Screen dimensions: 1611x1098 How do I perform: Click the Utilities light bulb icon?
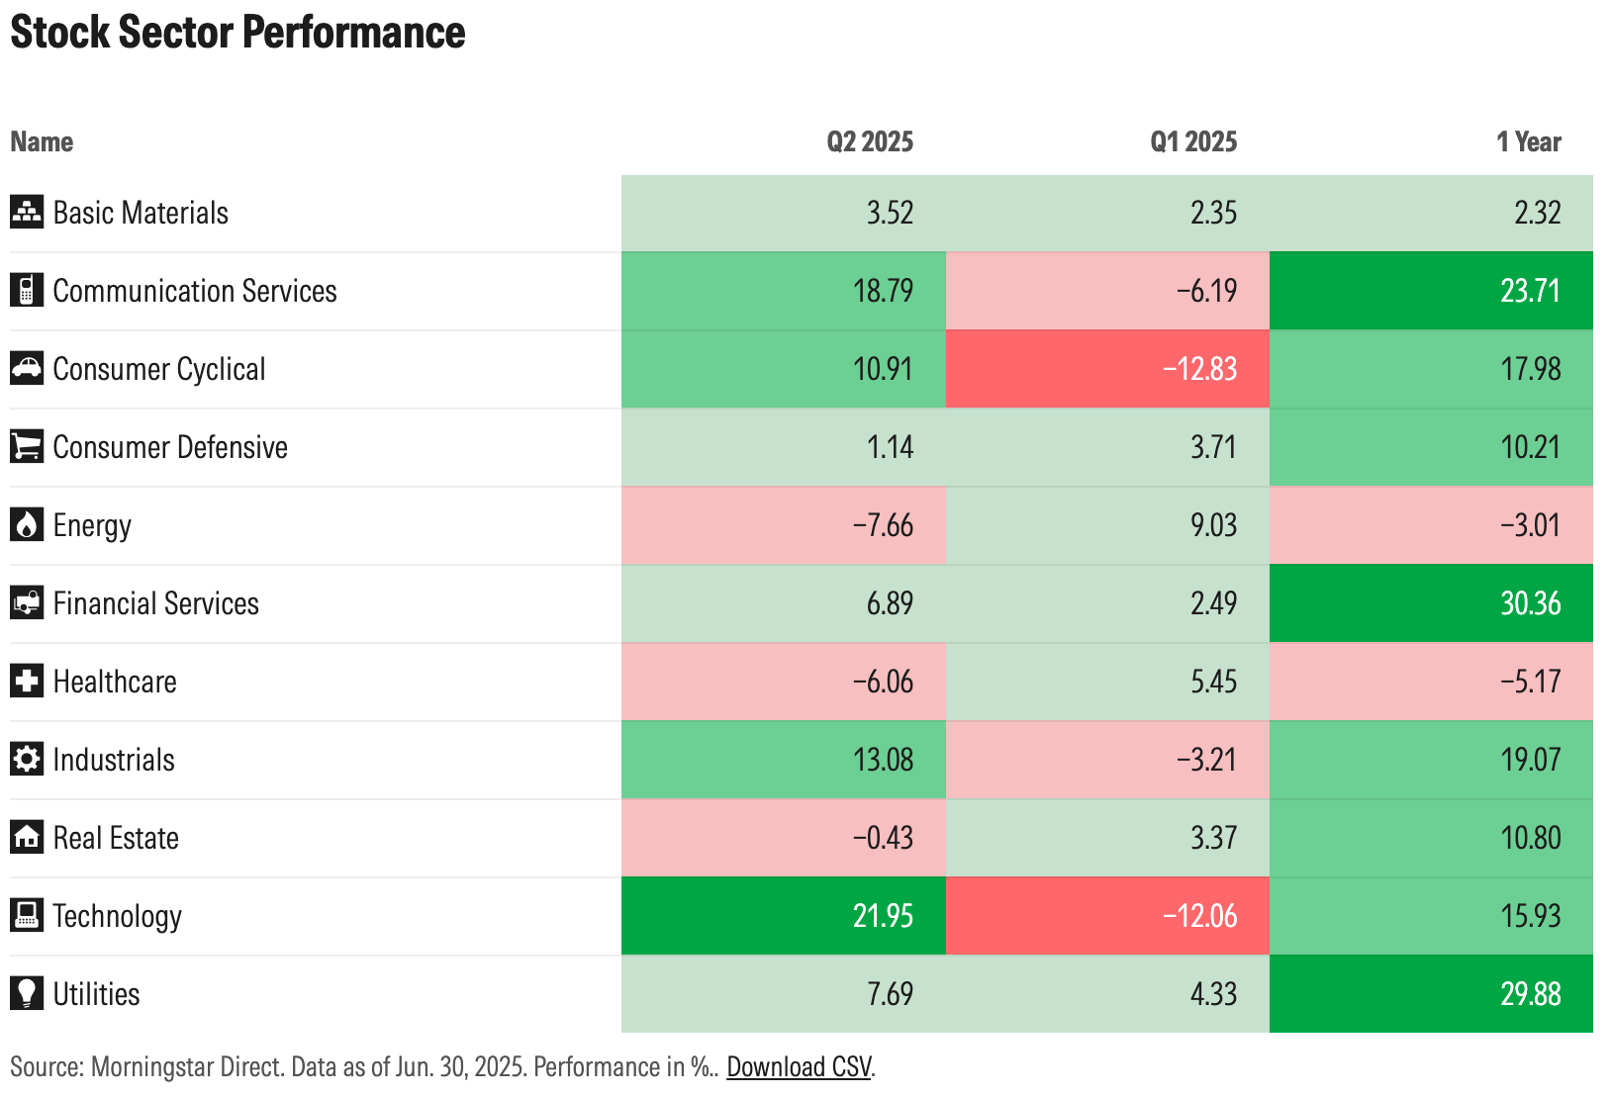[x=27, y=994]
